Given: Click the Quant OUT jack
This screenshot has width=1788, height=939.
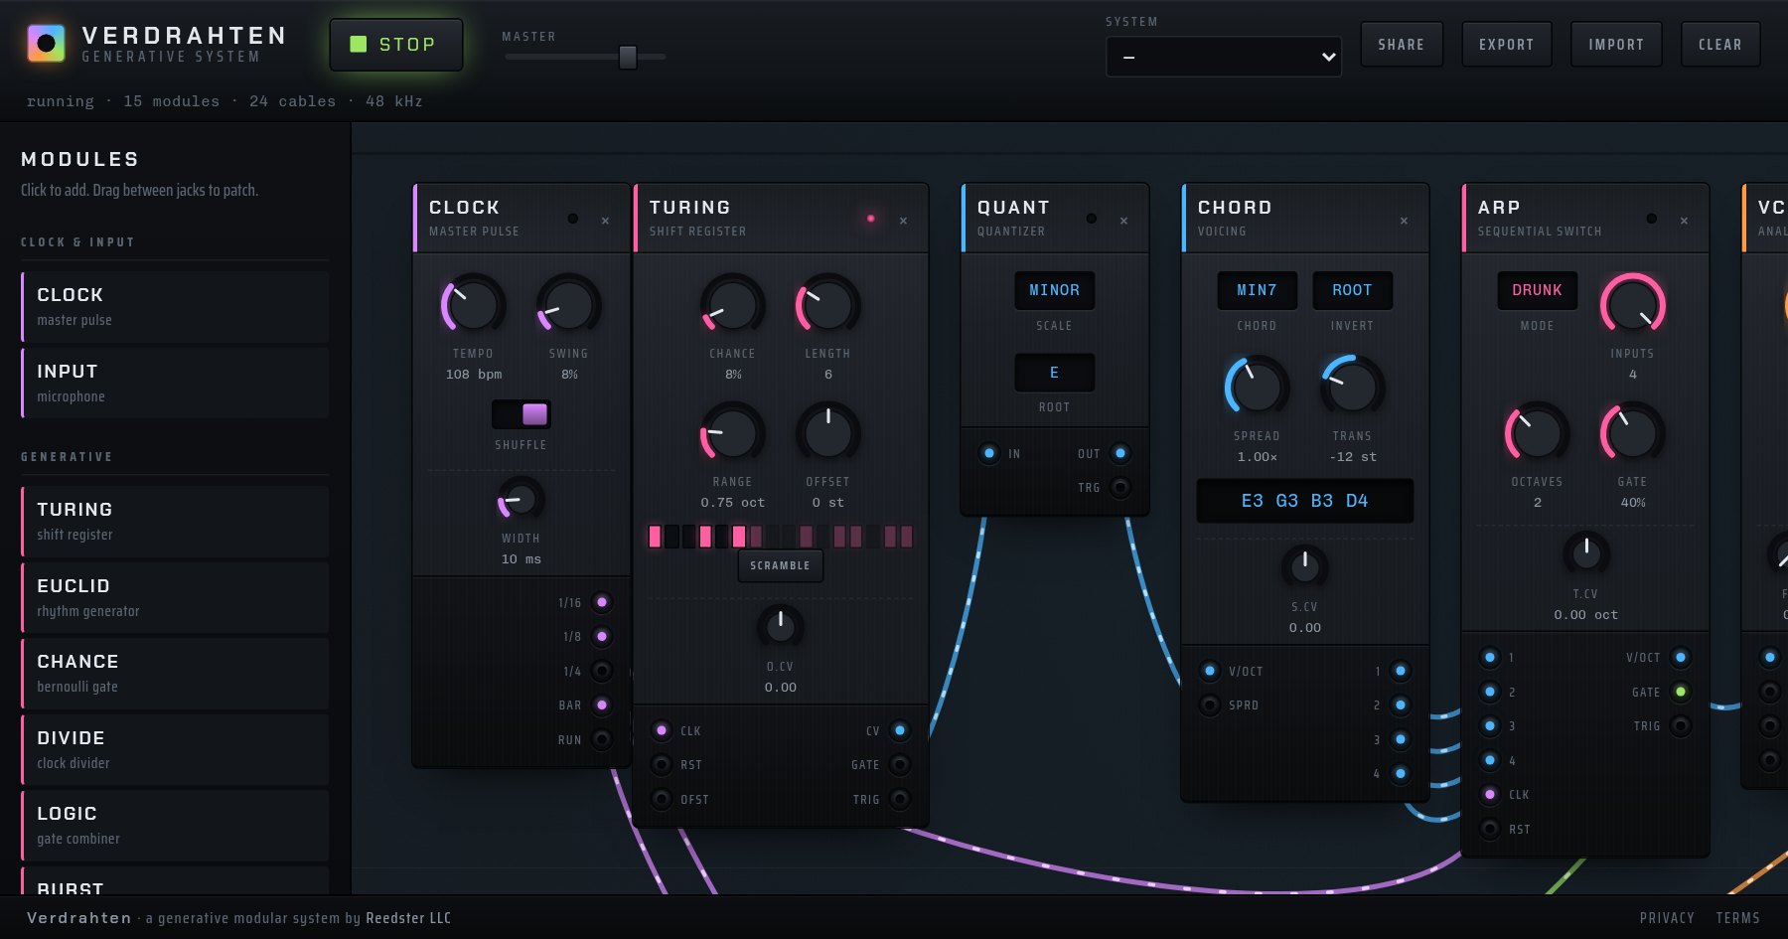Looking at the screenshot, I should pyautogui.click(x=1119, y=453).
